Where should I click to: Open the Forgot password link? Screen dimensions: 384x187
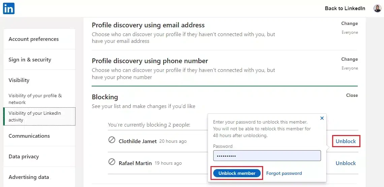point(284,173)
